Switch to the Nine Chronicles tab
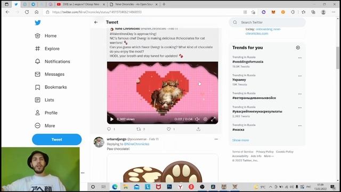The height and width of the screenshot is (192, 341). pyautogui.click(x=134, y=4)
